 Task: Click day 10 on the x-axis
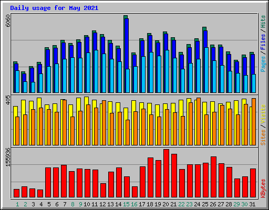pyautogui.click(x=87, y=204)
